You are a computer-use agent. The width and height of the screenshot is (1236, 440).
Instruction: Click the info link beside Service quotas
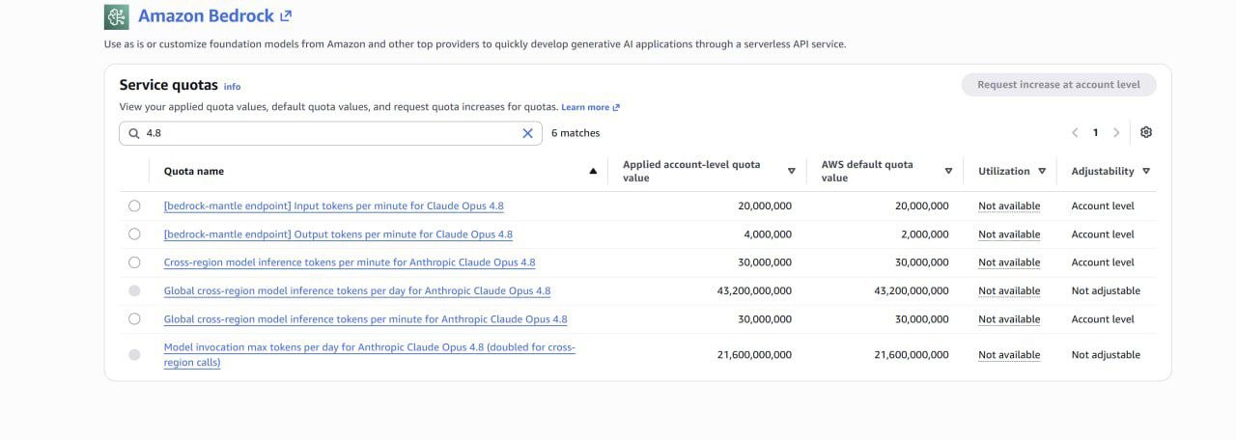232,87
